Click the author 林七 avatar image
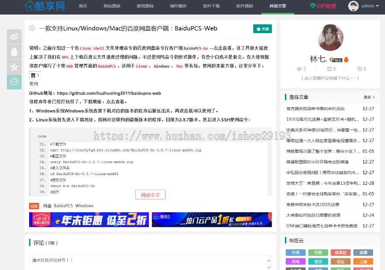The height and width of the screenshot is (270, 385). (330, 38)
